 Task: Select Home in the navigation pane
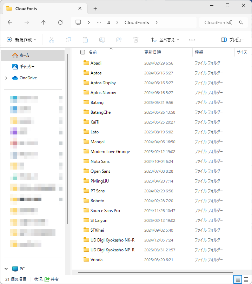point(33,55)
